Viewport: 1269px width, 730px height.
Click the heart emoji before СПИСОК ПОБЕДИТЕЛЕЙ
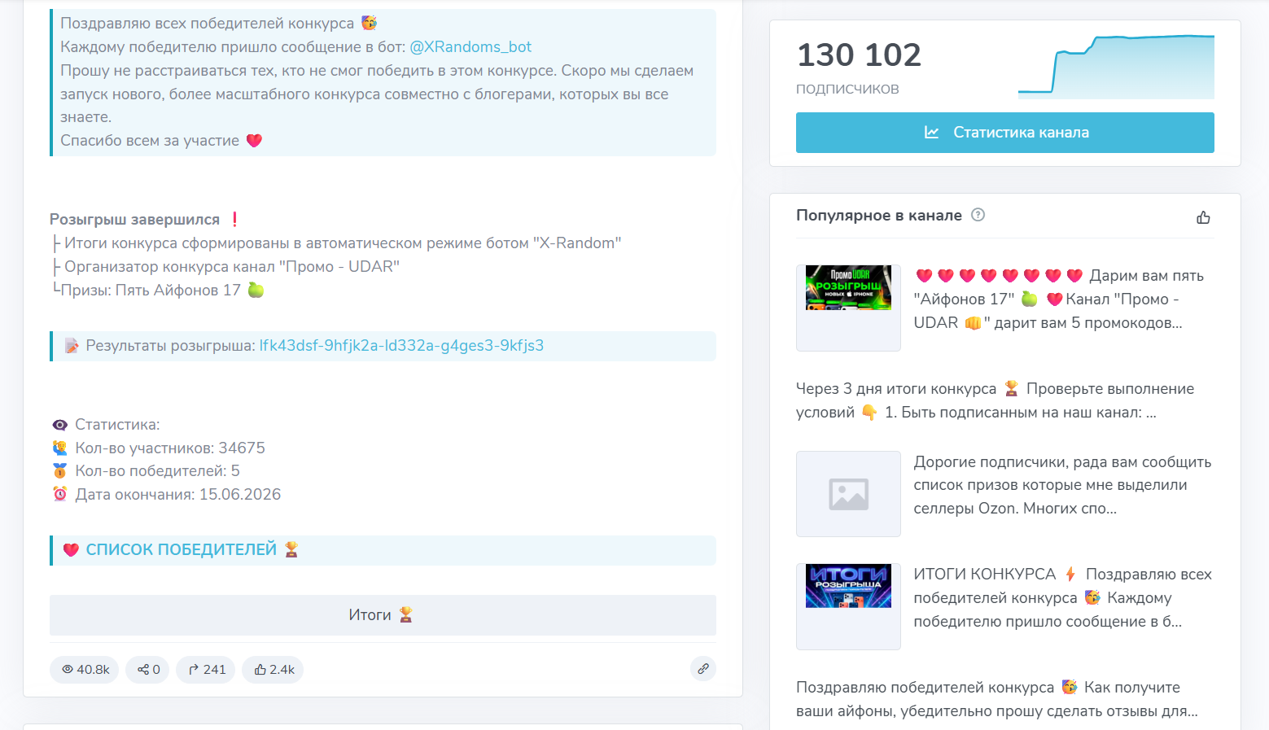(71, 550)
